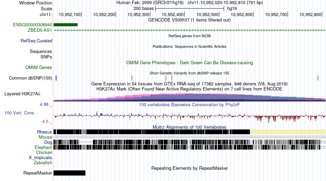326x181 pixels.
Task: Select the Chicken species label
Action: point(44,152)
